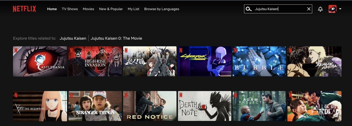Open the Death Note thumbnail

tap(205, 106)
